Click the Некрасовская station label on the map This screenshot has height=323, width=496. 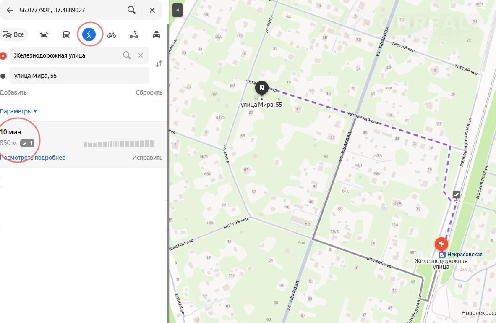[464, 255]
